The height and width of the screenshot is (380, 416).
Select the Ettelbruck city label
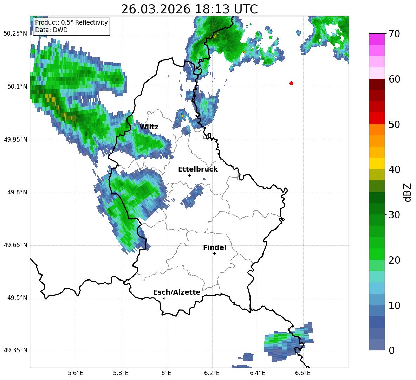(198, 169)
